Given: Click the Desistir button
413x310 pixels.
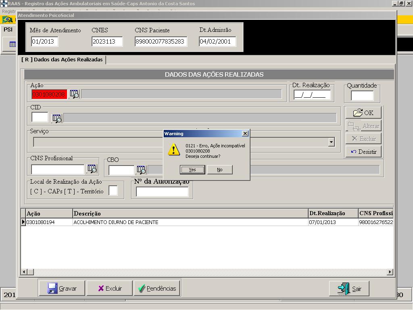Looking at the screenshot, I should 363,152.
